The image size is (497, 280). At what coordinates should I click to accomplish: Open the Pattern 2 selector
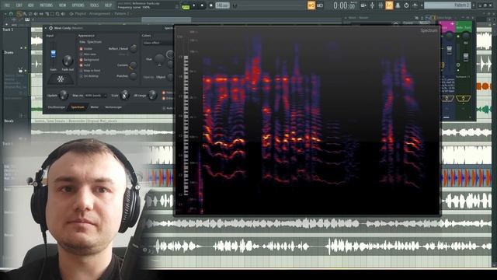click(448, 5)
